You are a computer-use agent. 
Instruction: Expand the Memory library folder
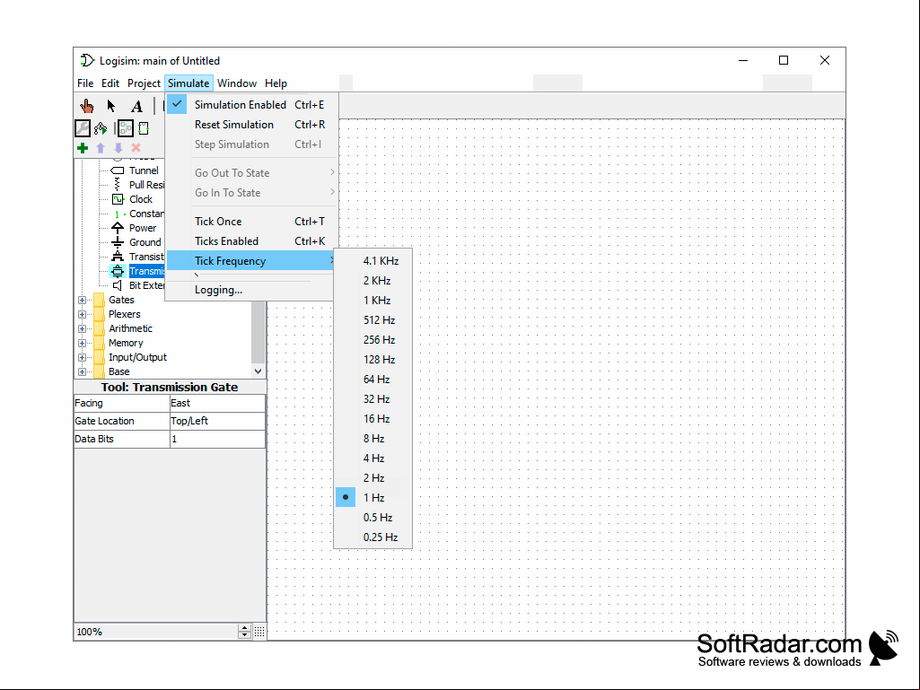[x=83, y=344]
